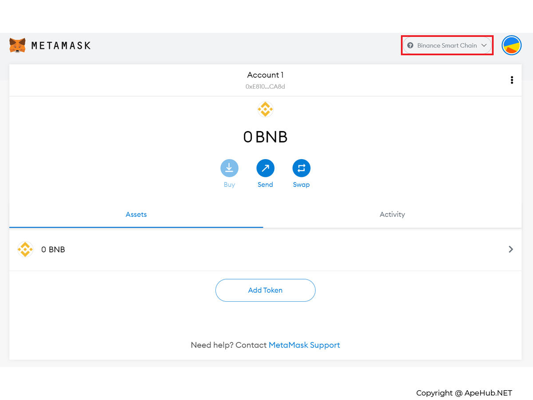The width and height of the screenshot is (533, 400).
Task: Click the Send arrow icon
Action: 265,168
